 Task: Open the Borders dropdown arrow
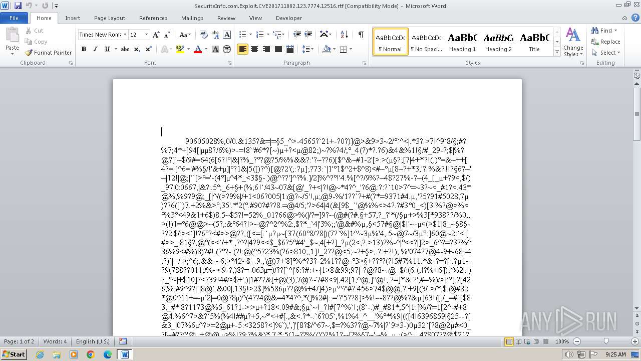351,49
